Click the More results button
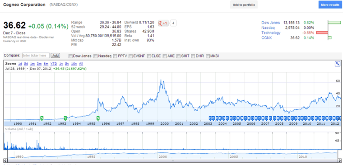 [330, 5]
